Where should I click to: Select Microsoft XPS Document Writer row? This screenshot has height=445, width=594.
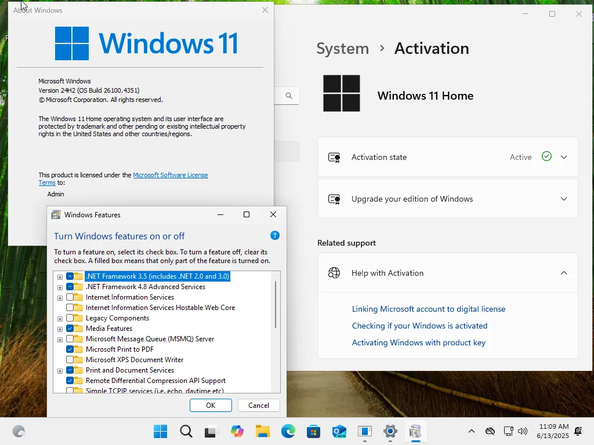[x=135, y=359]
